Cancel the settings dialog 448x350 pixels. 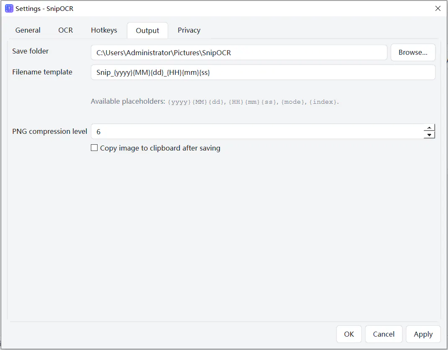click(384, 334)
